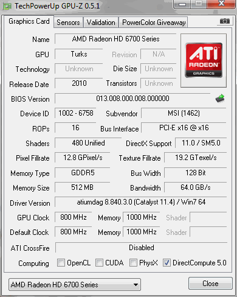Toggle the PhysX checkbox

133,263
